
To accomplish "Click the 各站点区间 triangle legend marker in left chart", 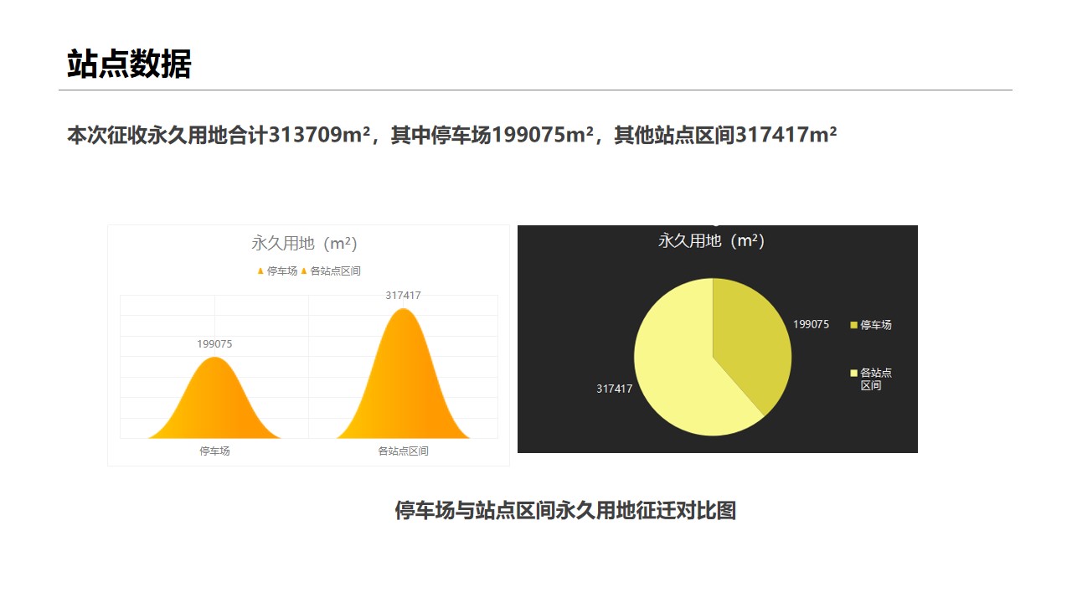I will pyautogui.click(x=304, y=271).
